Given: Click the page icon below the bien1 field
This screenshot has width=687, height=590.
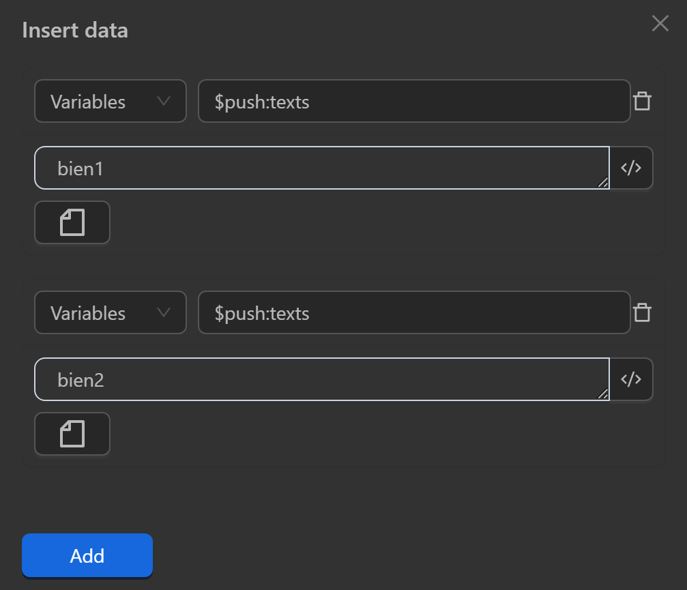Looking at the screenshot, I should pyautogui.click(x=72, y=222).
